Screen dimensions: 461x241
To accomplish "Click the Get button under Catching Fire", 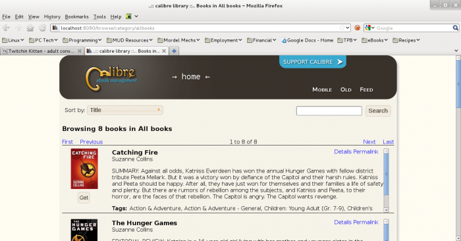I will coord(84,198).
